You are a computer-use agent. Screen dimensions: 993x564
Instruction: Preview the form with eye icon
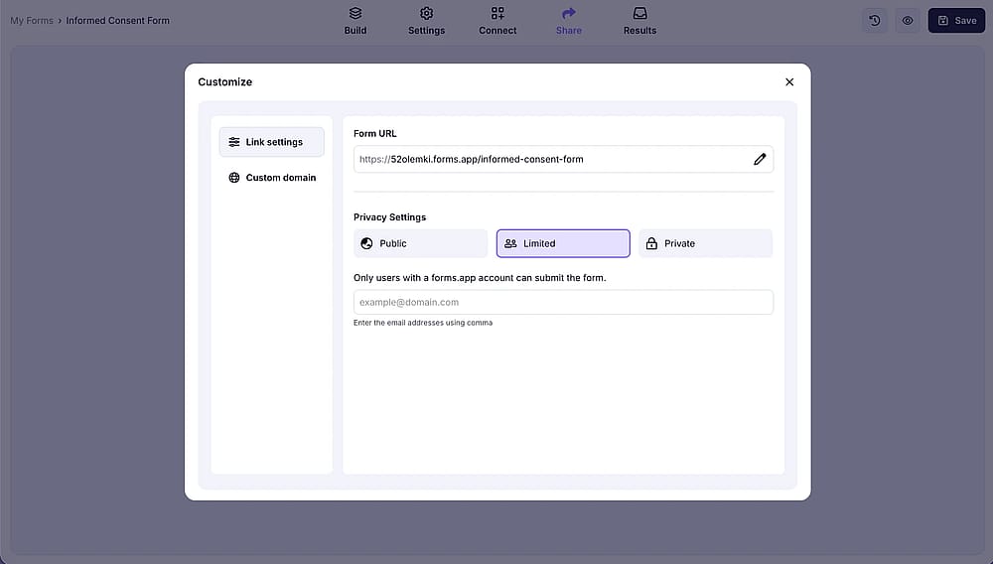908,20
